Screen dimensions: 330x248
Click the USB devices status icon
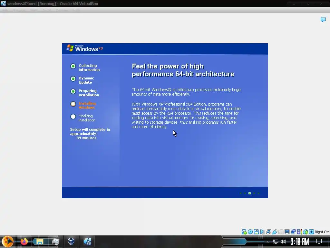(275, 232)
